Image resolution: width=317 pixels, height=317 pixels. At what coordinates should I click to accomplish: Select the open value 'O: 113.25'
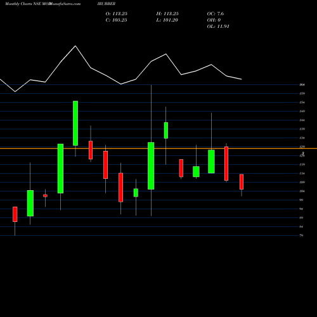(117, 13)
